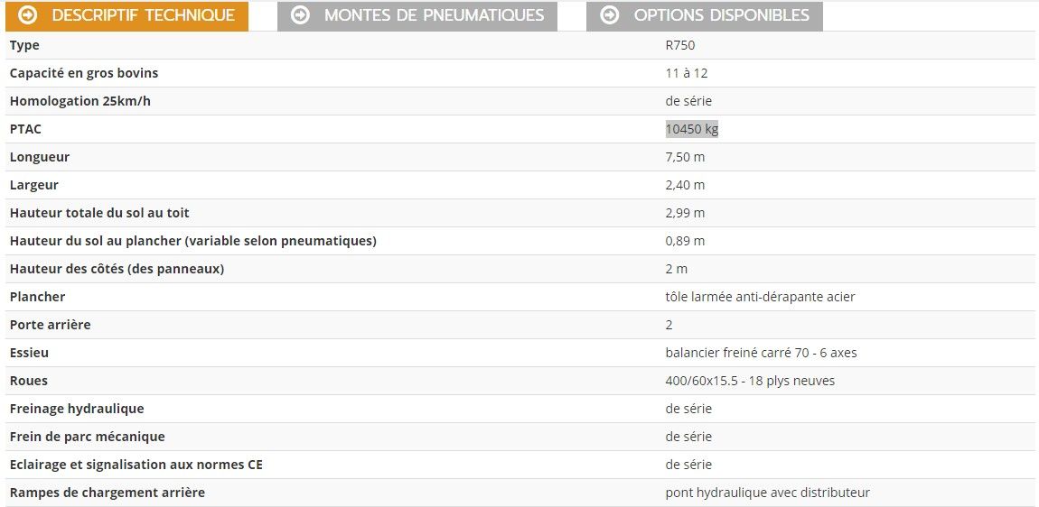Click the Capacité en gros bovins label
1039x507 pixels.
pos(84,73)
